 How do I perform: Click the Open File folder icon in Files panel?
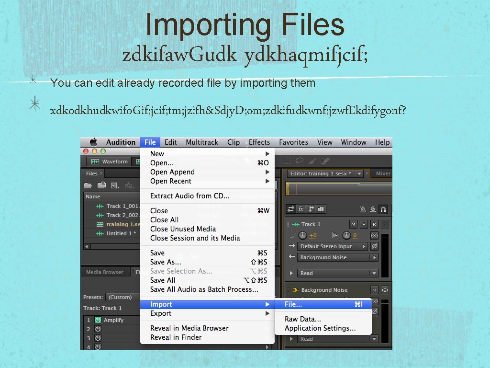click(x=88, y=185)
